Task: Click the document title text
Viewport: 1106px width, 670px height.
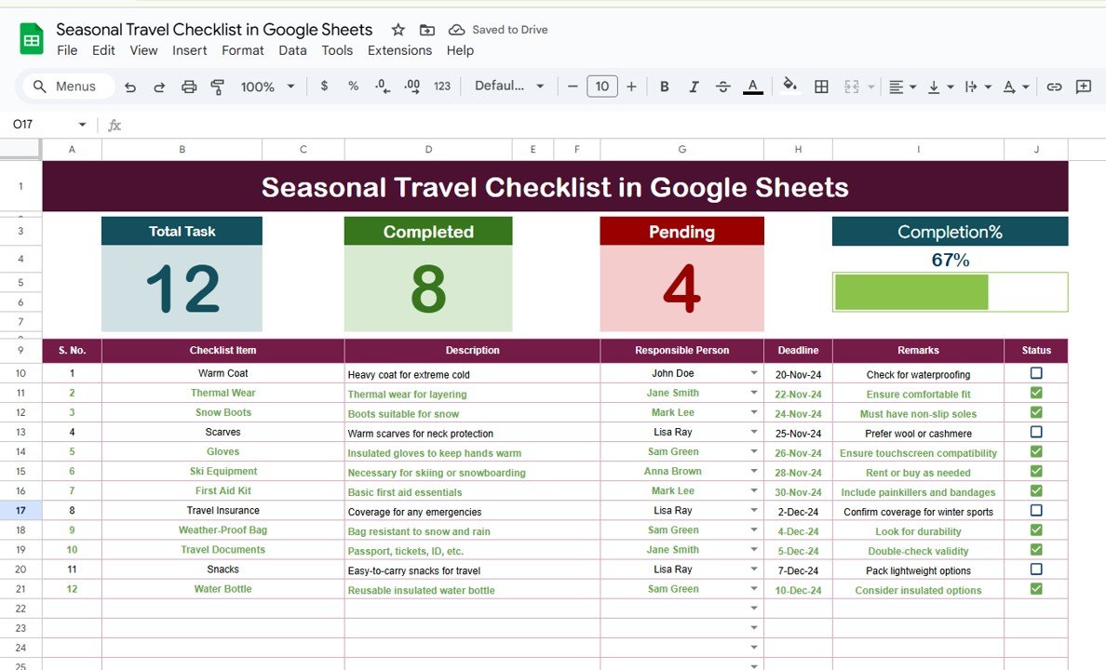Action: pos(214,30)
